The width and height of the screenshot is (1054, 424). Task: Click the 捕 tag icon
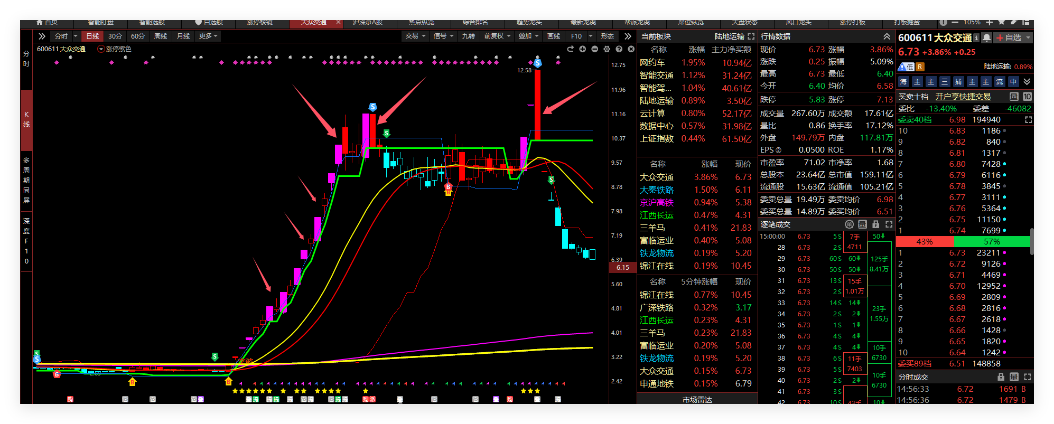click(958, 82)
